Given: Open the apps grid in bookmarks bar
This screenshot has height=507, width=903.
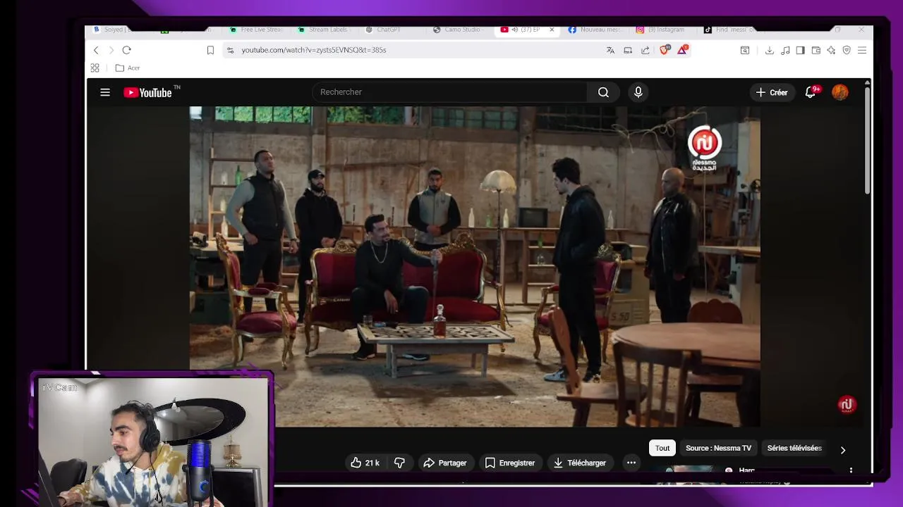Looking at the screenshot, I should [x=95, y=68].
